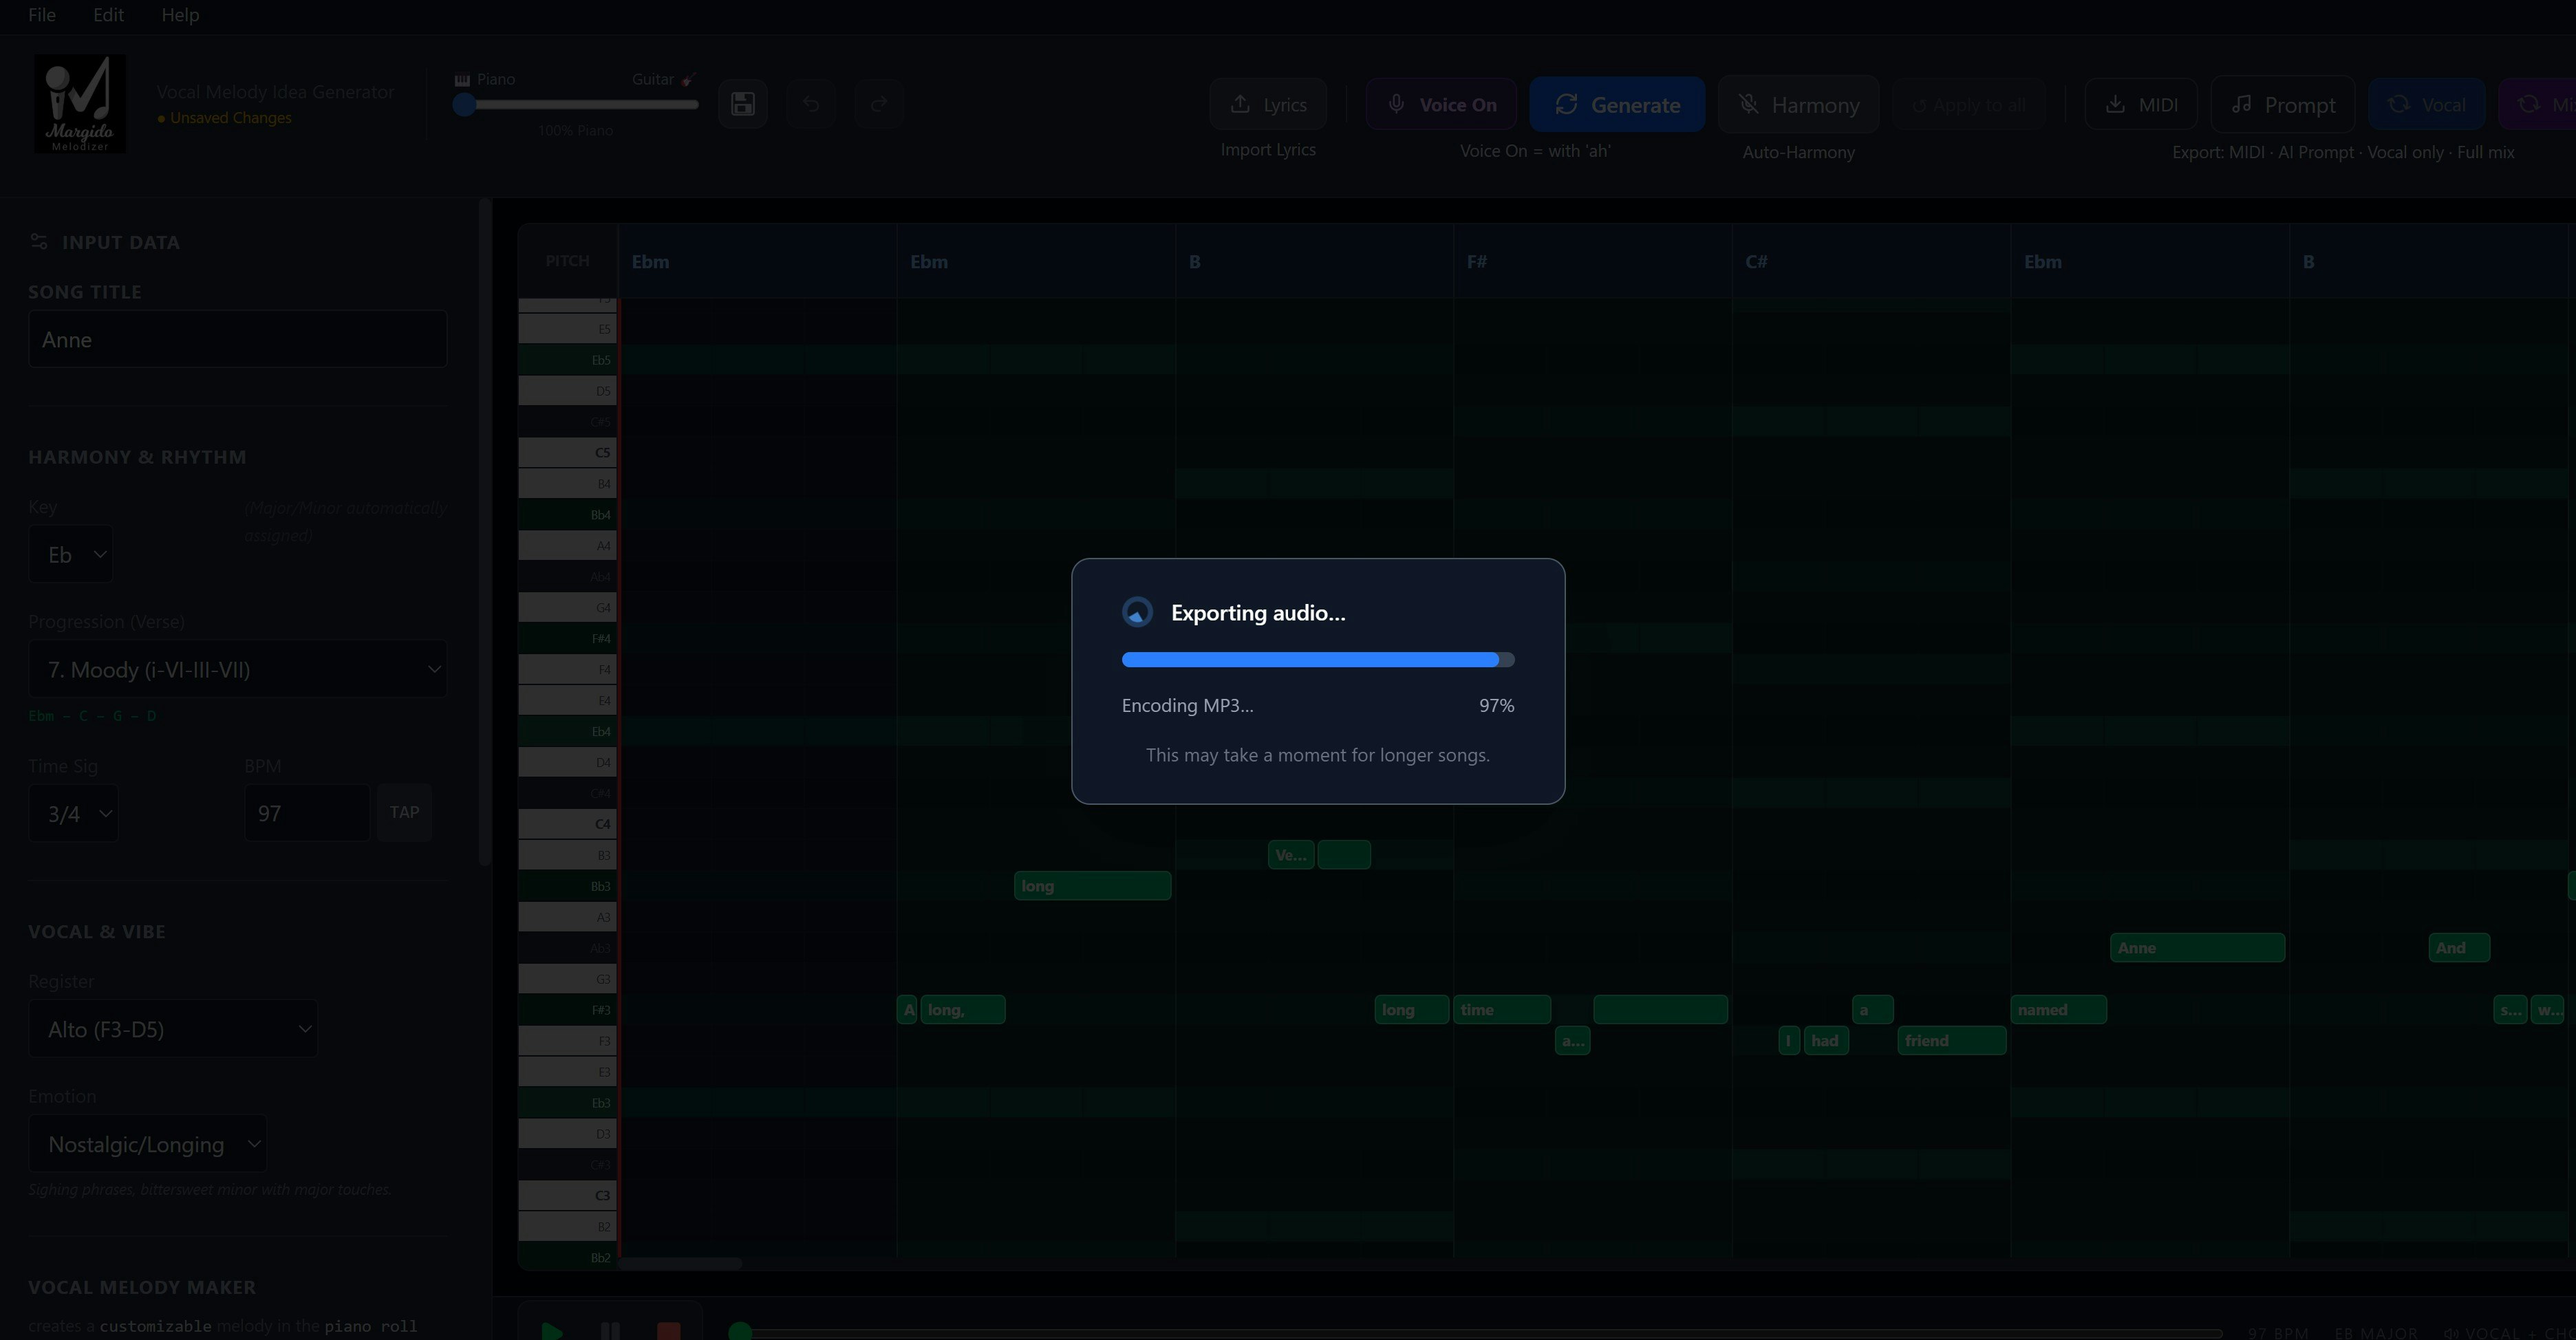
Task: Open the File menu
Action: click(x=41, y=15)
